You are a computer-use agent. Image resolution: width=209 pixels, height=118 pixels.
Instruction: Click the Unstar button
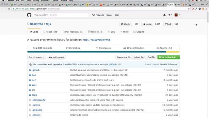(x=147, y=24)
